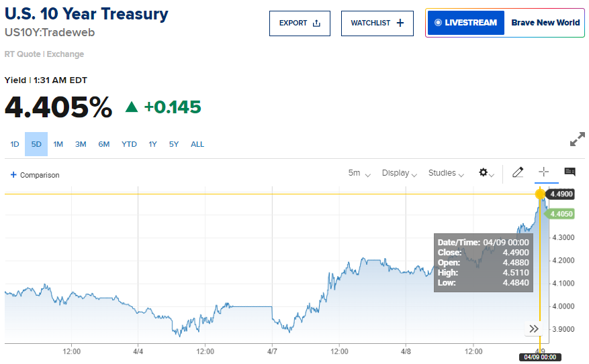Expand chart to full screen
The image size is (589, 364).
coord(577,139)
